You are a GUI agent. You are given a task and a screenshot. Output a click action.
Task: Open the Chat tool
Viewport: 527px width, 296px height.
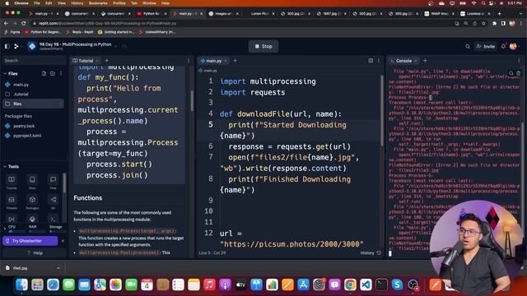(53, 182)
